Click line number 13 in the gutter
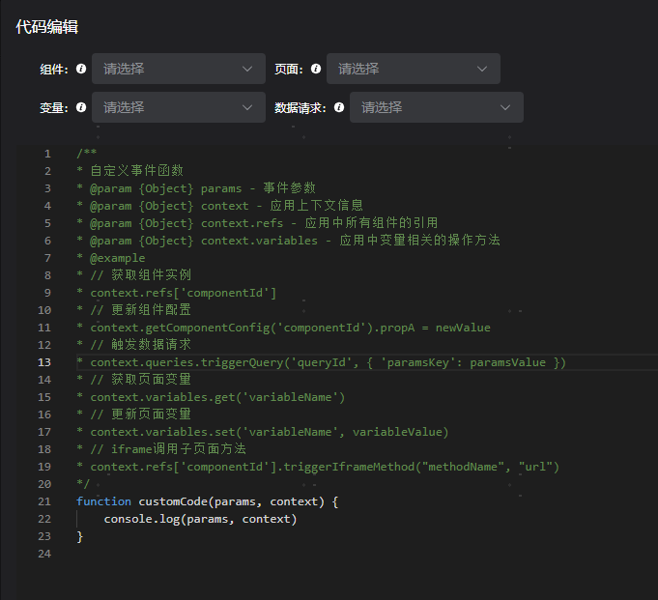Screen dimensions: 658x600 (x=44, y=362)
